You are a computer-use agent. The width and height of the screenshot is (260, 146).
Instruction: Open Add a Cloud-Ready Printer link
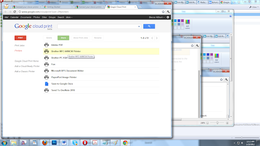[x=27, y=66]
